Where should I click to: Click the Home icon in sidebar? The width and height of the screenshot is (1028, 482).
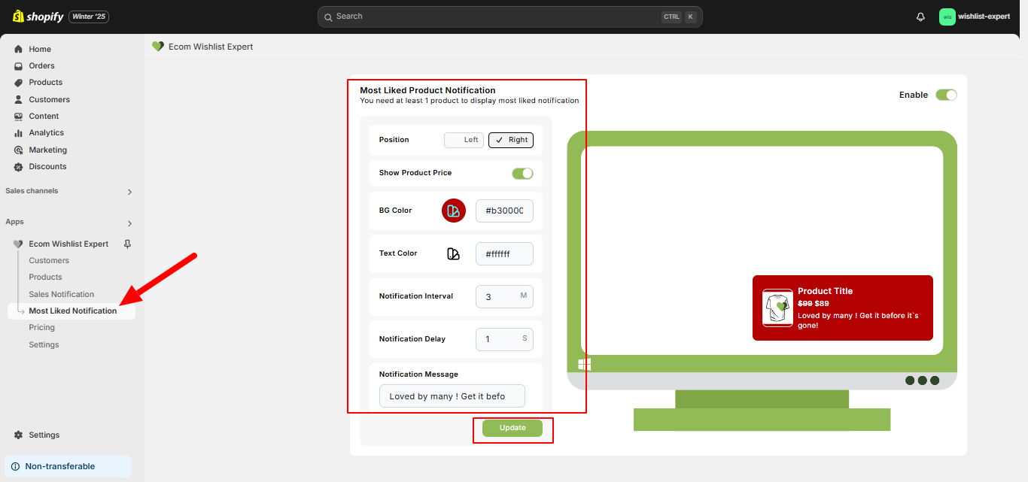tap(19, 49)
